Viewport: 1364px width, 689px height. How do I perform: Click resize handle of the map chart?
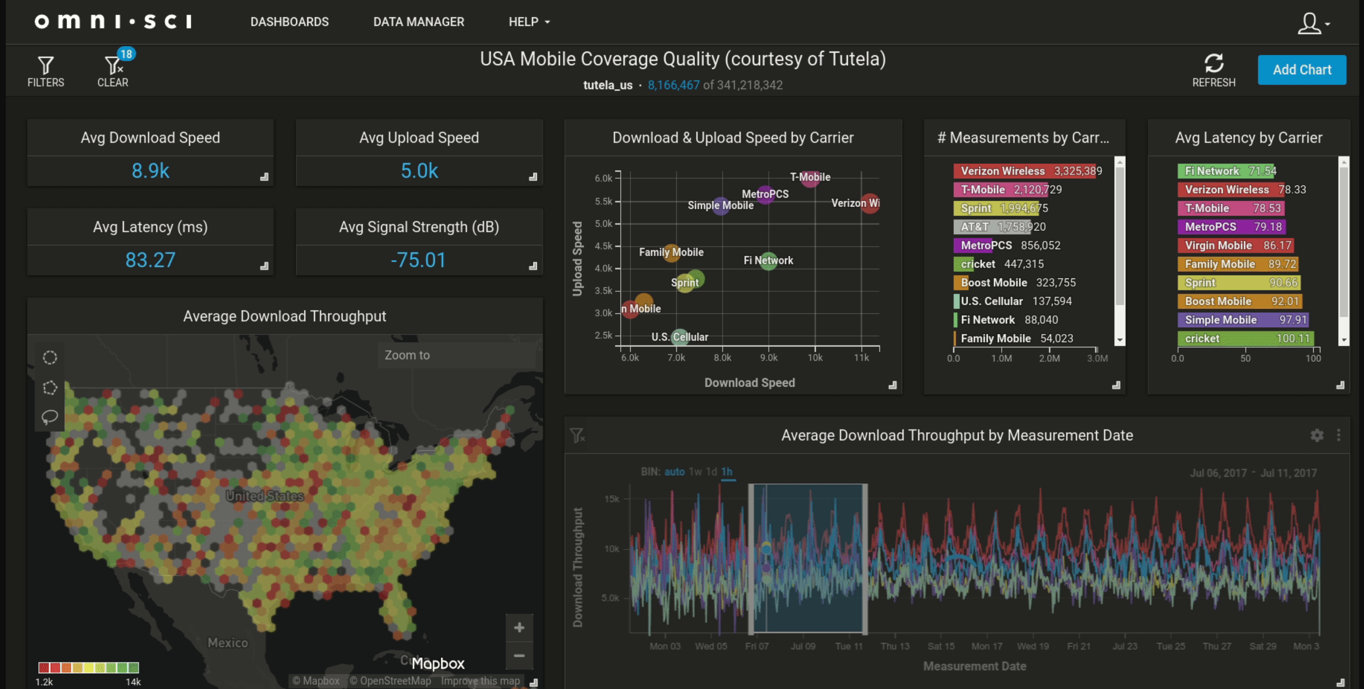(x=534, y=683)
